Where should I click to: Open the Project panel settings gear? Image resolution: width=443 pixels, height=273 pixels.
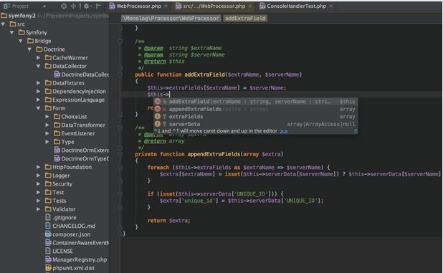click(87, 6)
